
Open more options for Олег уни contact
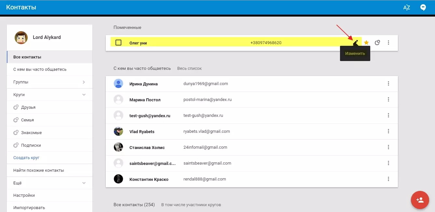[388, 43]
